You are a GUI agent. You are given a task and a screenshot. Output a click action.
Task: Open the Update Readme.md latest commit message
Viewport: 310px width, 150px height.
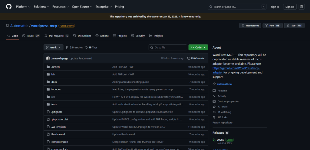pyautogui.click(x=81, y=58)
